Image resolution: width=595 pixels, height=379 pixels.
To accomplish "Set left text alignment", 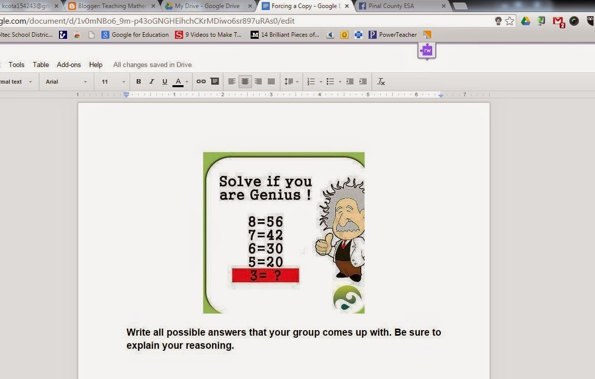I will [x=231, y=81].
